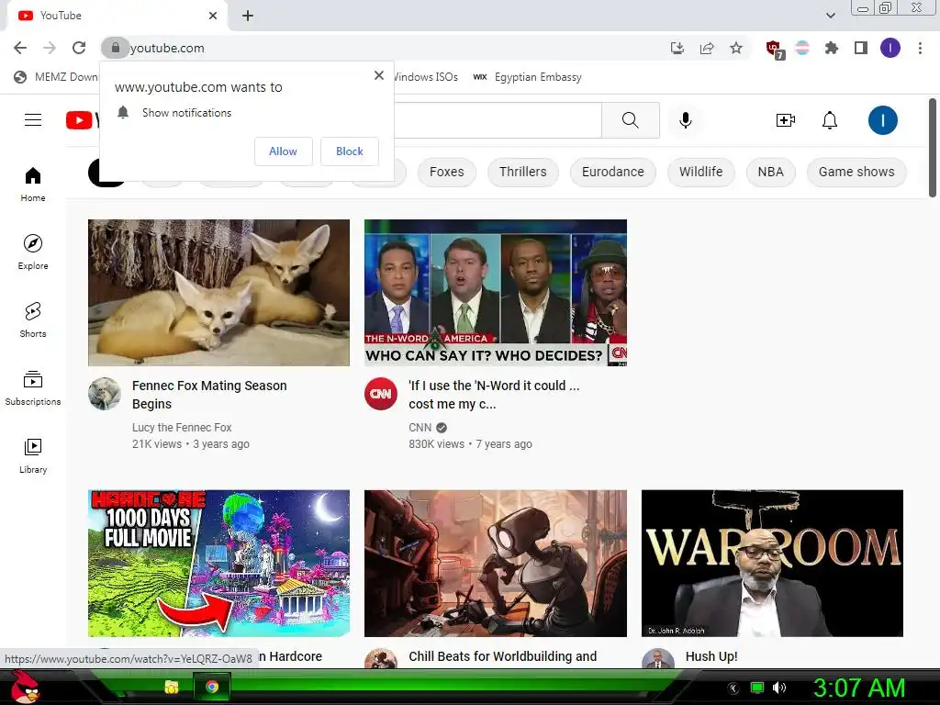
Task: Open the uBlock Origin extension icon
Action: click(x=774, y=49)
